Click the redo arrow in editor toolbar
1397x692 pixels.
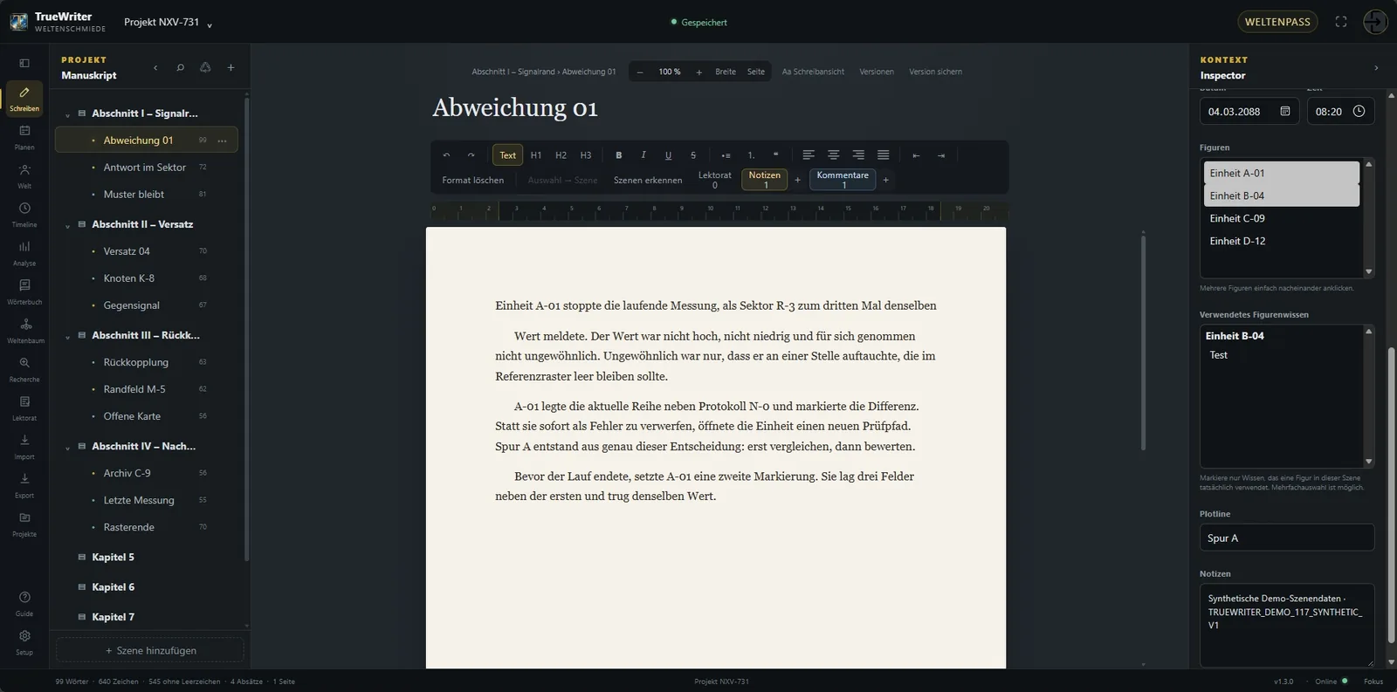(x=471, y=155)
